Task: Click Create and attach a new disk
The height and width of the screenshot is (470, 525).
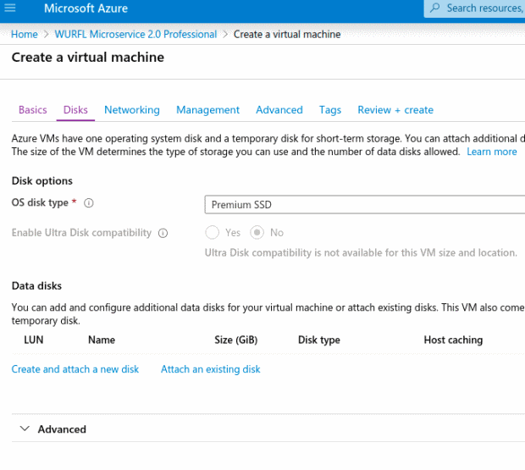Action: (75, 369)
